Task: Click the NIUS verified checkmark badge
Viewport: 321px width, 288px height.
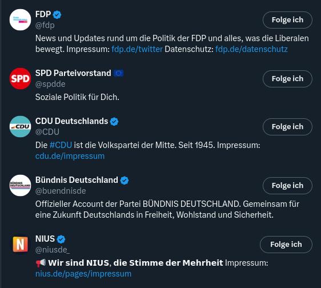Action: tap(61, 239)
